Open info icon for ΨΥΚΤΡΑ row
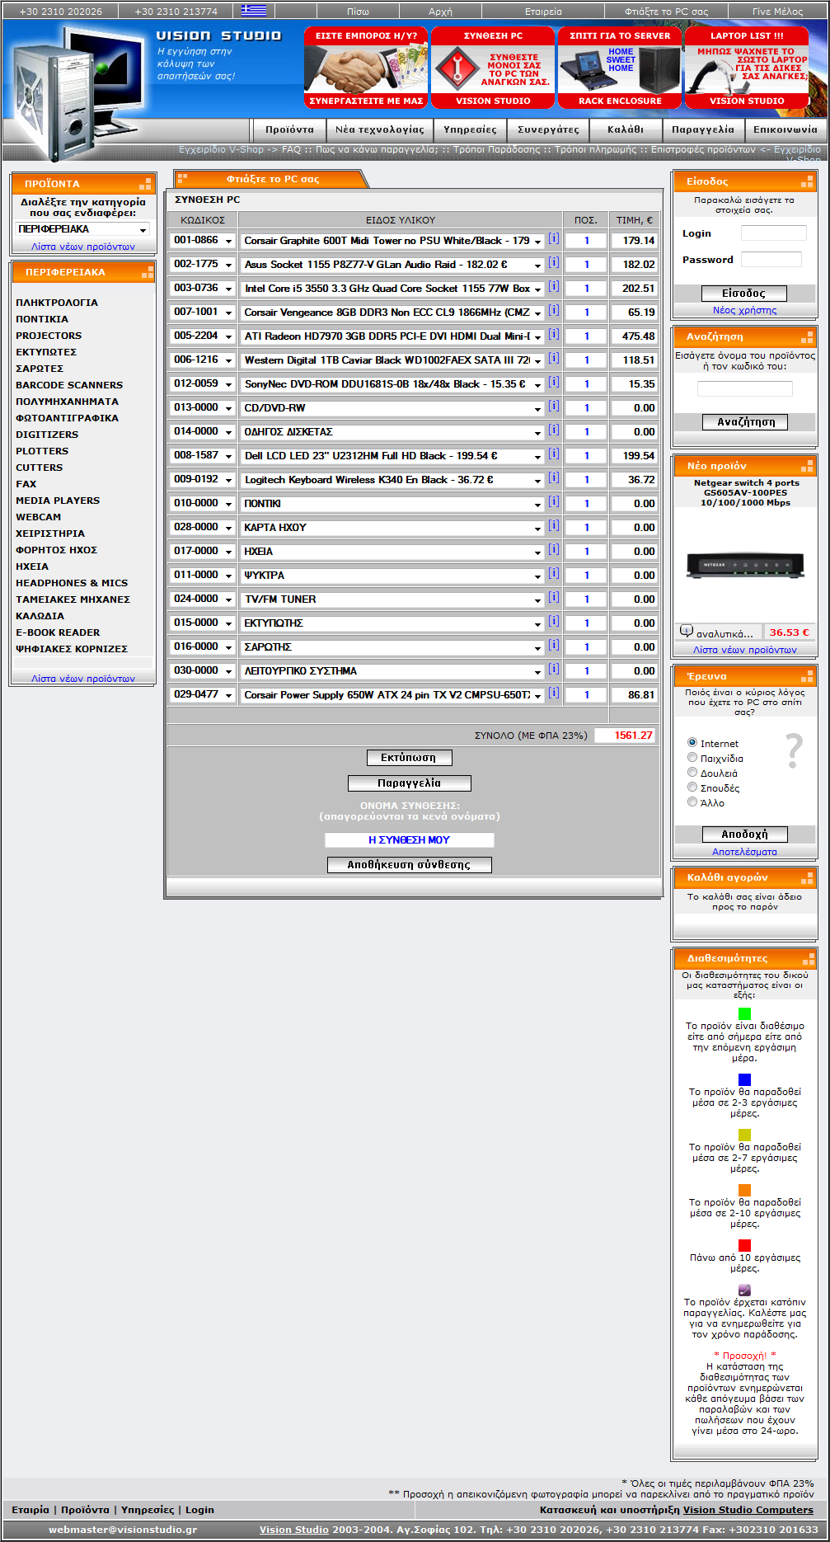The height and width of the screenshot is (1542, 830). [x=553, y=573]
